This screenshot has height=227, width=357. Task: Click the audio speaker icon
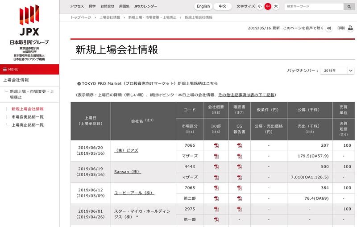pyautogui.click(x=329, y=28)
